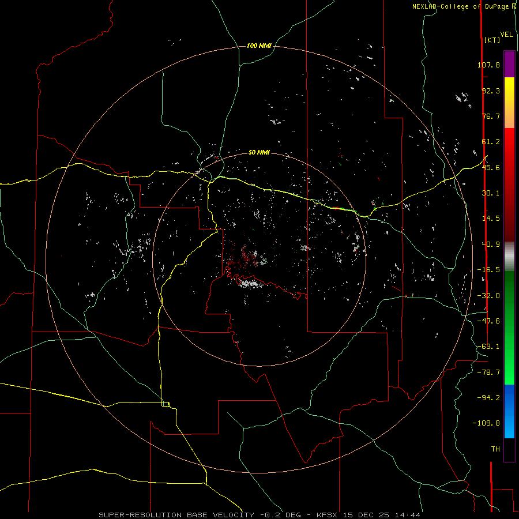Select the 107.8 legend value

488,65
